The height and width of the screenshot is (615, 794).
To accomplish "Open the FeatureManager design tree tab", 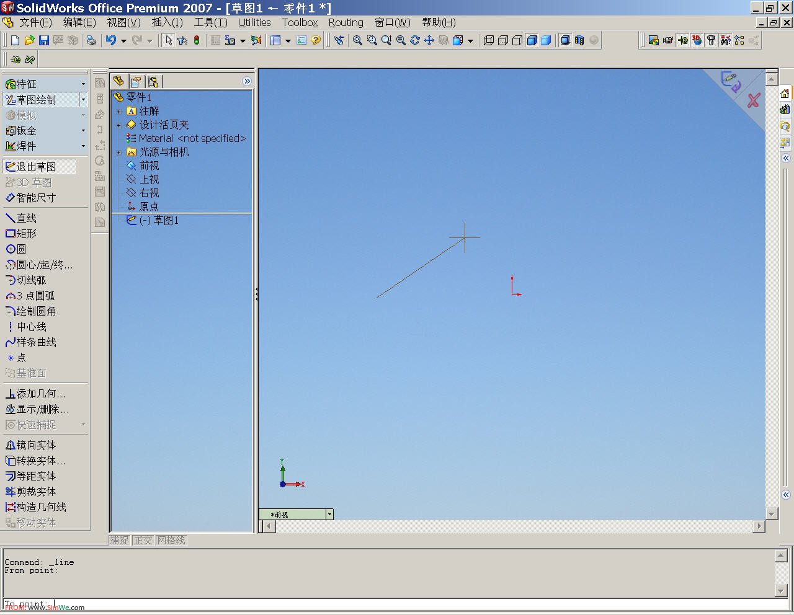I will coord(118,81).
